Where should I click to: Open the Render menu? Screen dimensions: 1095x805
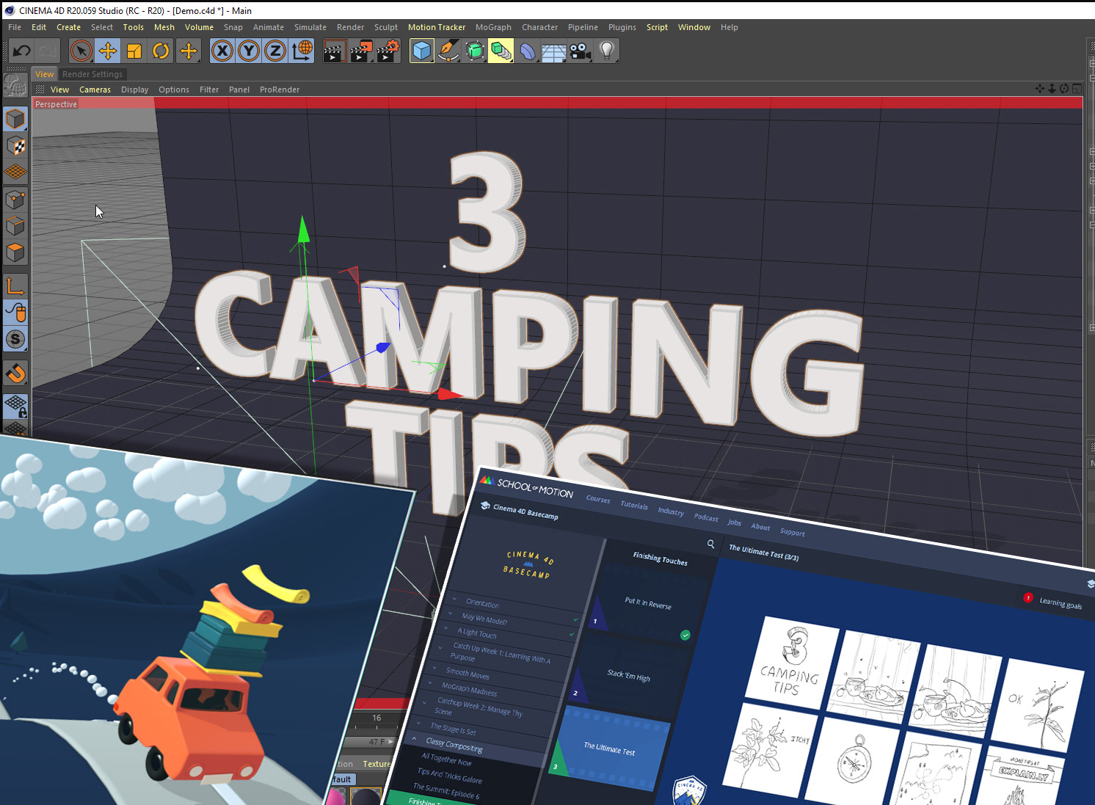[x=350, y=27]
